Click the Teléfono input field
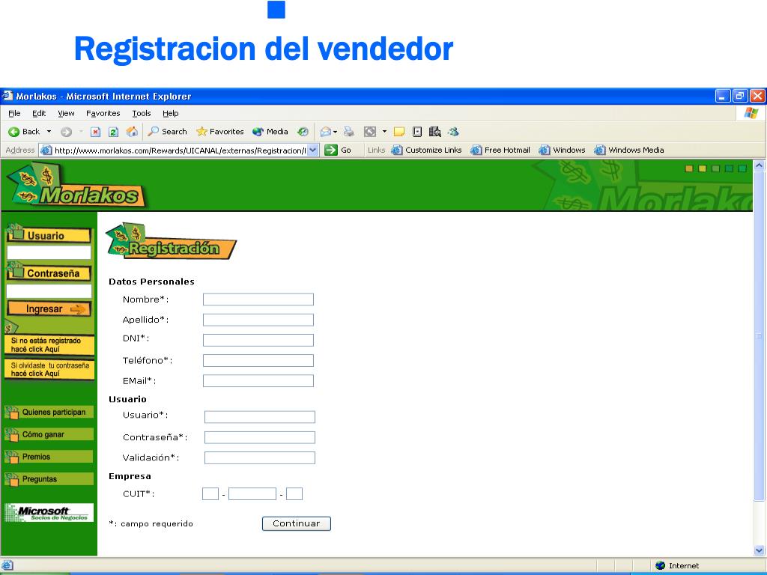The height and width of the screenshot is (575, 767). tap(258, 360)
